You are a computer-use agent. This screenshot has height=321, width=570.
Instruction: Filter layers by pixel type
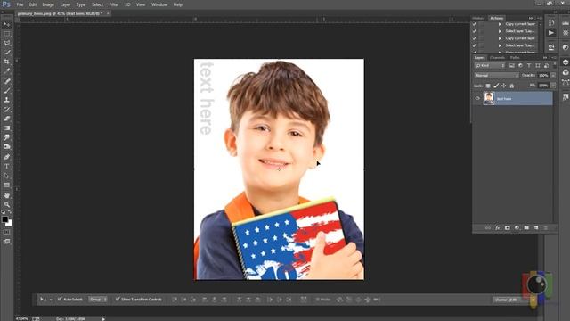pos(512,65)
